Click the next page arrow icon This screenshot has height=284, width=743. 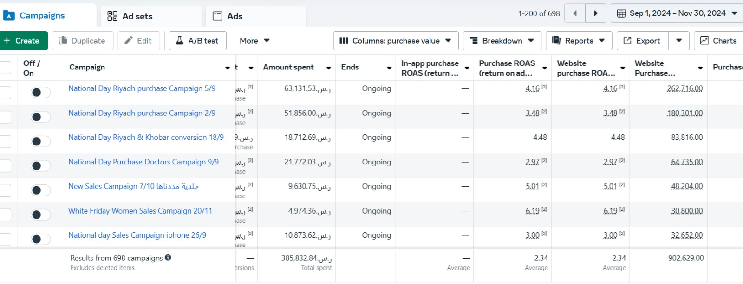[x=595, y=13]
